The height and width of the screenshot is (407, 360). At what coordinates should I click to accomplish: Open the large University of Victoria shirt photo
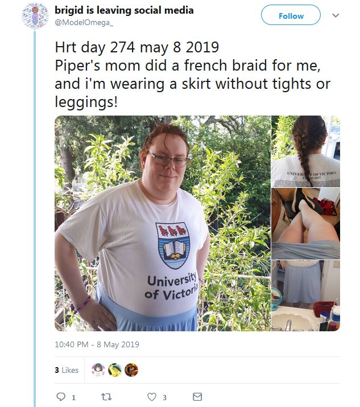[162, 223]
